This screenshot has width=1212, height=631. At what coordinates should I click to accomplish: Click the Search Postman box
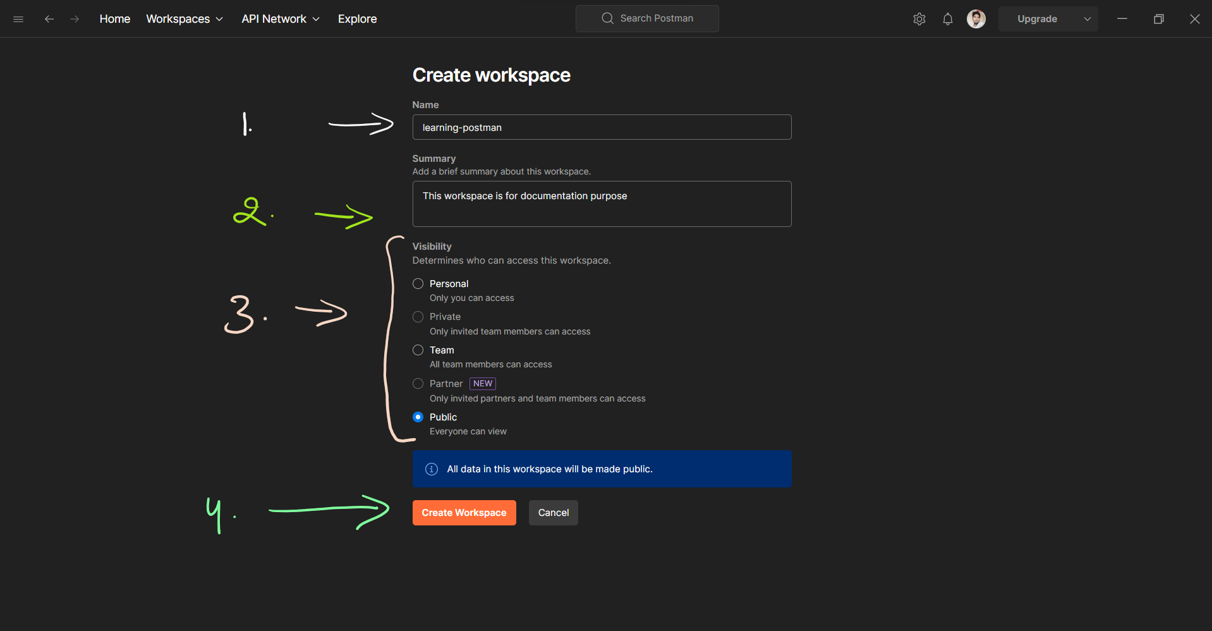pyautogui.click(x=647, y=18)
